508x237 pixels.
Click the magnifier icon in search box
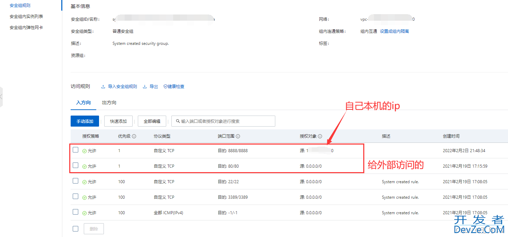click(x=178, y=121)
